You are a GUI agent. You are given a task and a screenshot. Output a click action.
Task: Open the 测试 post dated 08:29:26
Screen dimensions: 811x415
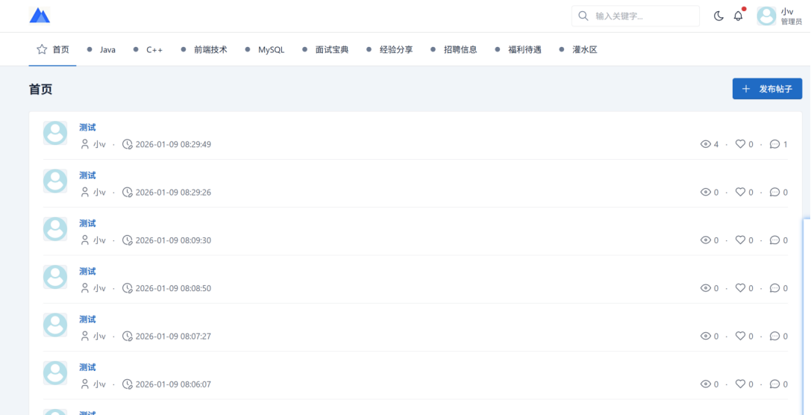87,175
